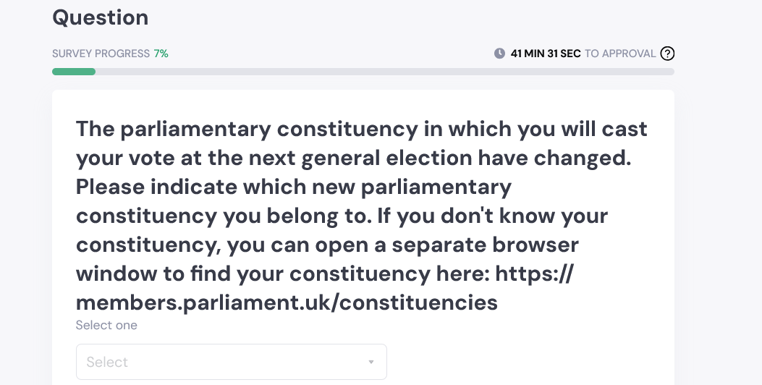Click the TO APPROVAL text
Screen dimensions: 762x385
(x=620, y=54)
